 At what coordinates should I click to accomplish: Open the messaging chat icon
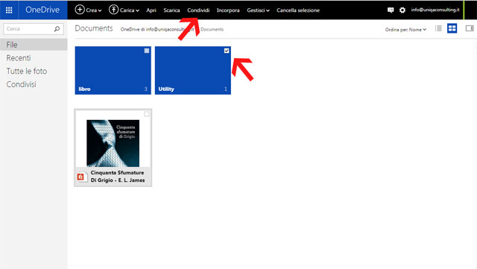pyautogui.click(x=391, y=10)
